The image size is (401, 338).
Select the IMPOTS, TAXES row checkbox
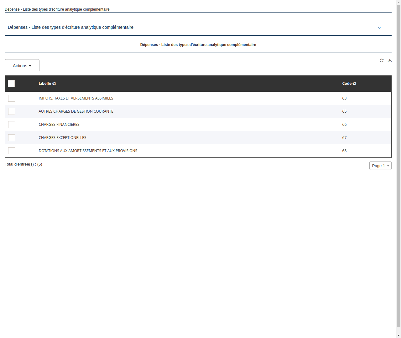[12, 98]
